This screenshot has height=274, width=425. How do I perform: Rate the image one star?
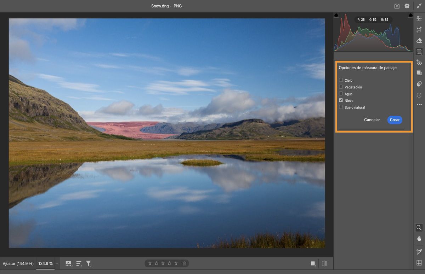150,263
